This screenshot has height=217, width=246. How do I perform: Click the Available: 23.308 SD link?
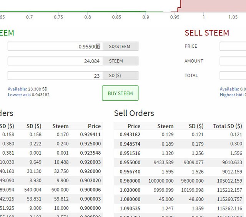(27, 89)
